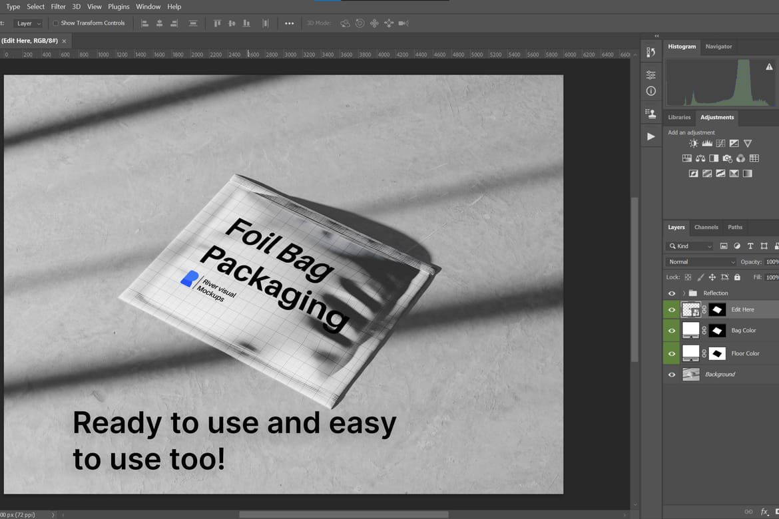Align top edges in options bar
This screenshot has height=519, width=779.
pyautogui.click(x=217, y=23)
